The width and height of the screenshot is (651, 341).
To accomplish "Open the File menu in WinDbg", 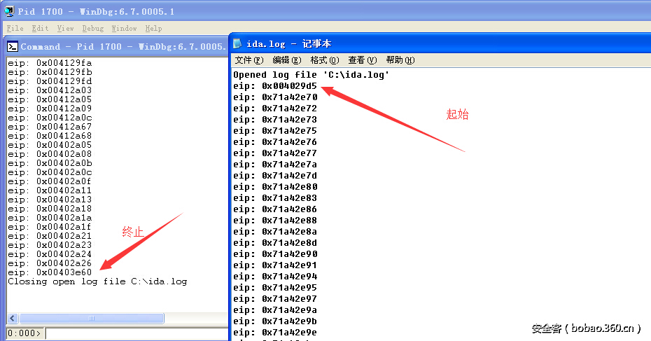I will pyautogui.click(x=15, y=29).
